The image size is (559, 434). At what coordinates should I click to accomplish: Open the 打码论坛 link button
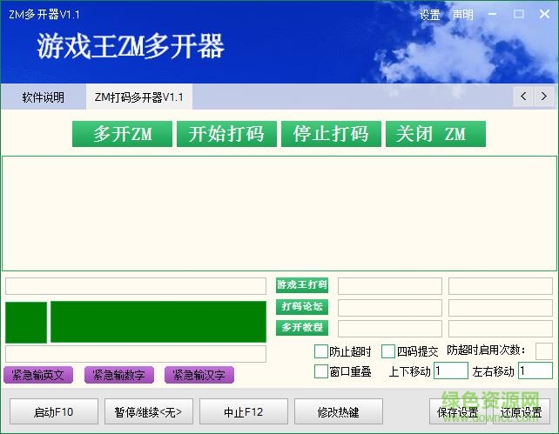[x=302, y=306]
